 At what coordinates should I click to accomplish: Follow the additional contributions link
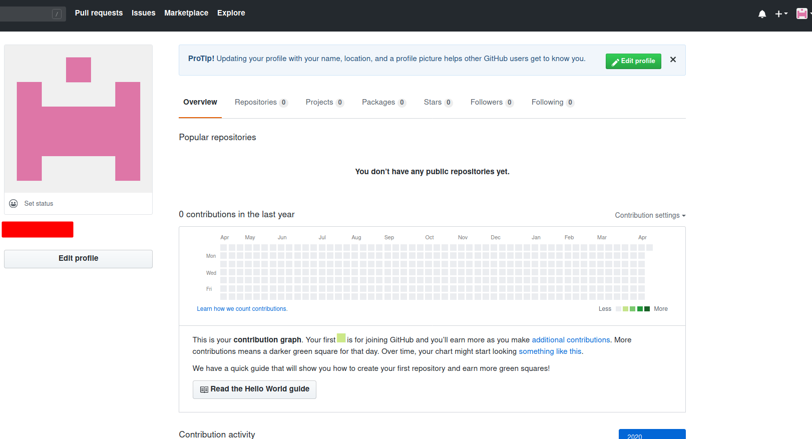tap(570, 340)
